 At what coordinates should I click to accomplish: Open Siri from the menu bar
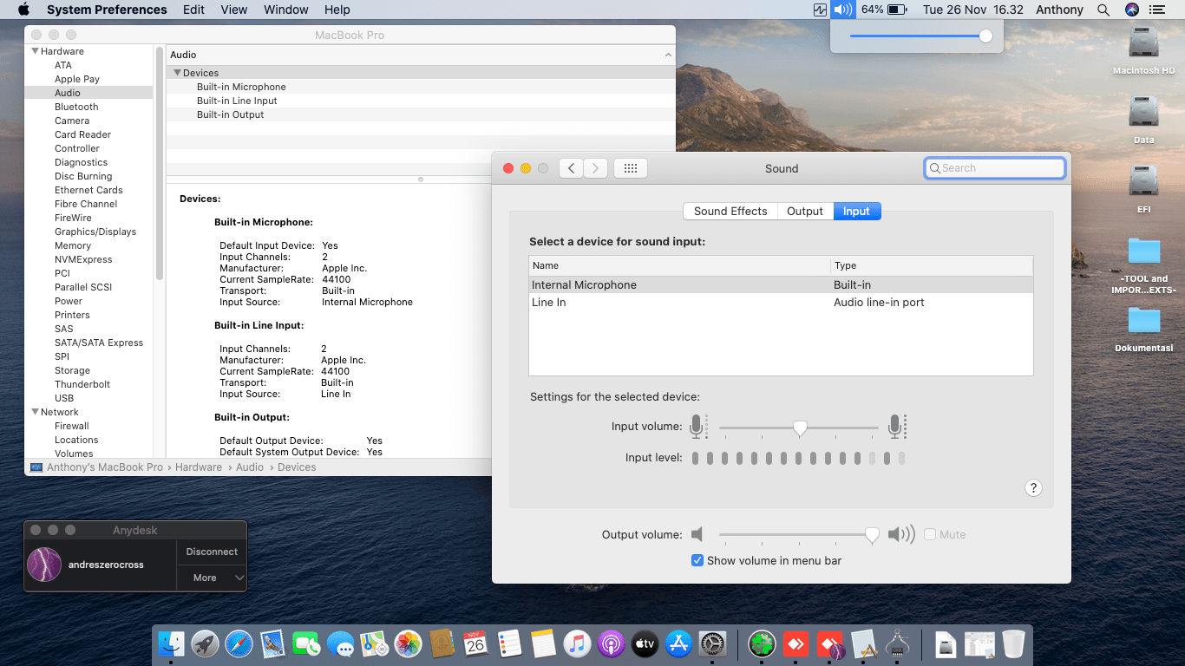[x=1132, y=10]
